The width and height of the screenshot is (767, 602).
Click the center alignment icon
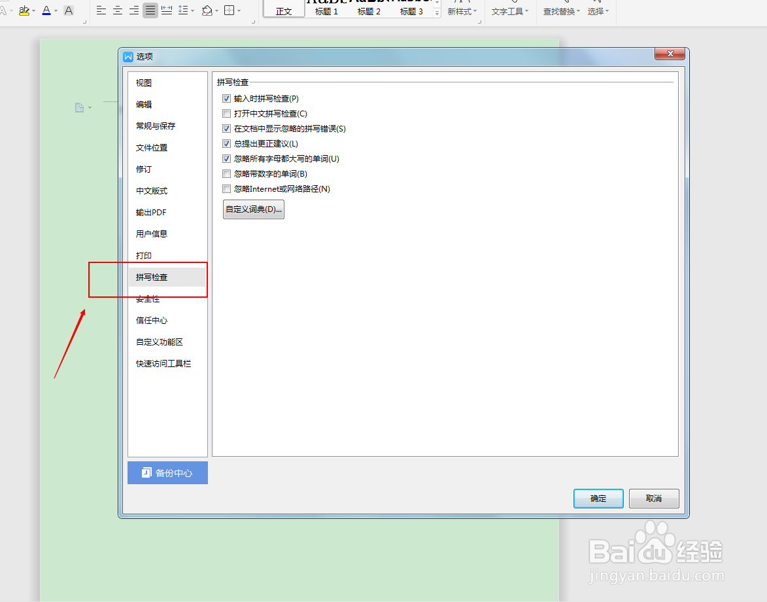117,10
